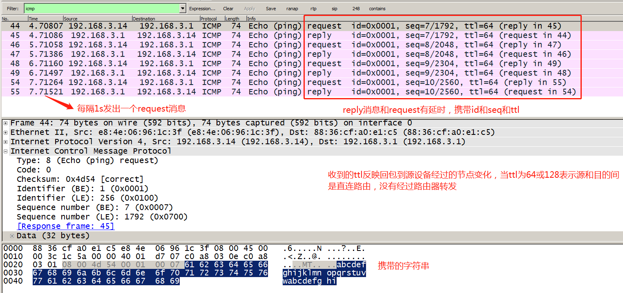This screenshot has width=623, height=293.
Task: Open the filter history dropdown arrow
Action: [183, 8]
